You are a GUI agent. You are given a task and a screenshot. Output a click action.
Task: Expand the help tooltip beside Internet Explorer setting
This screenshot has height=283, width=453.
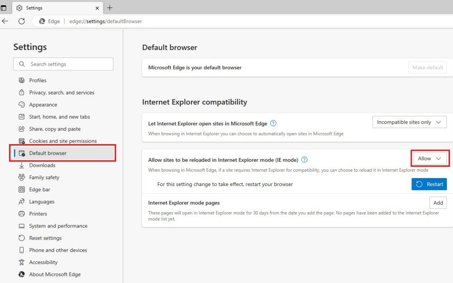(273, 123)
